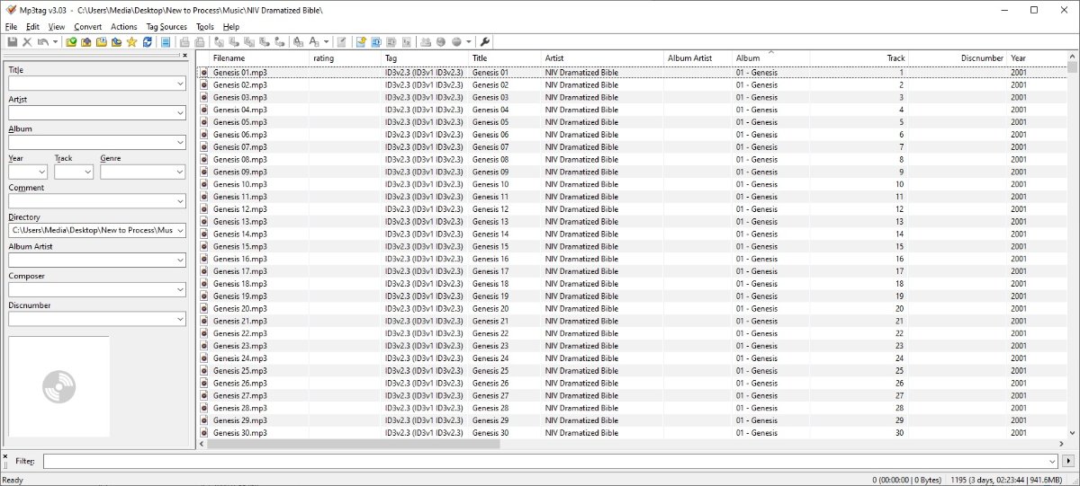
Task: Click the Refresh view icon
Action: tap(147, 42)
